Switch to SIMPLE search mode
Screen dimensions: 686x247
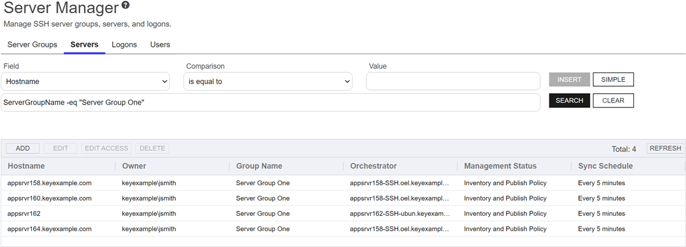613,79
